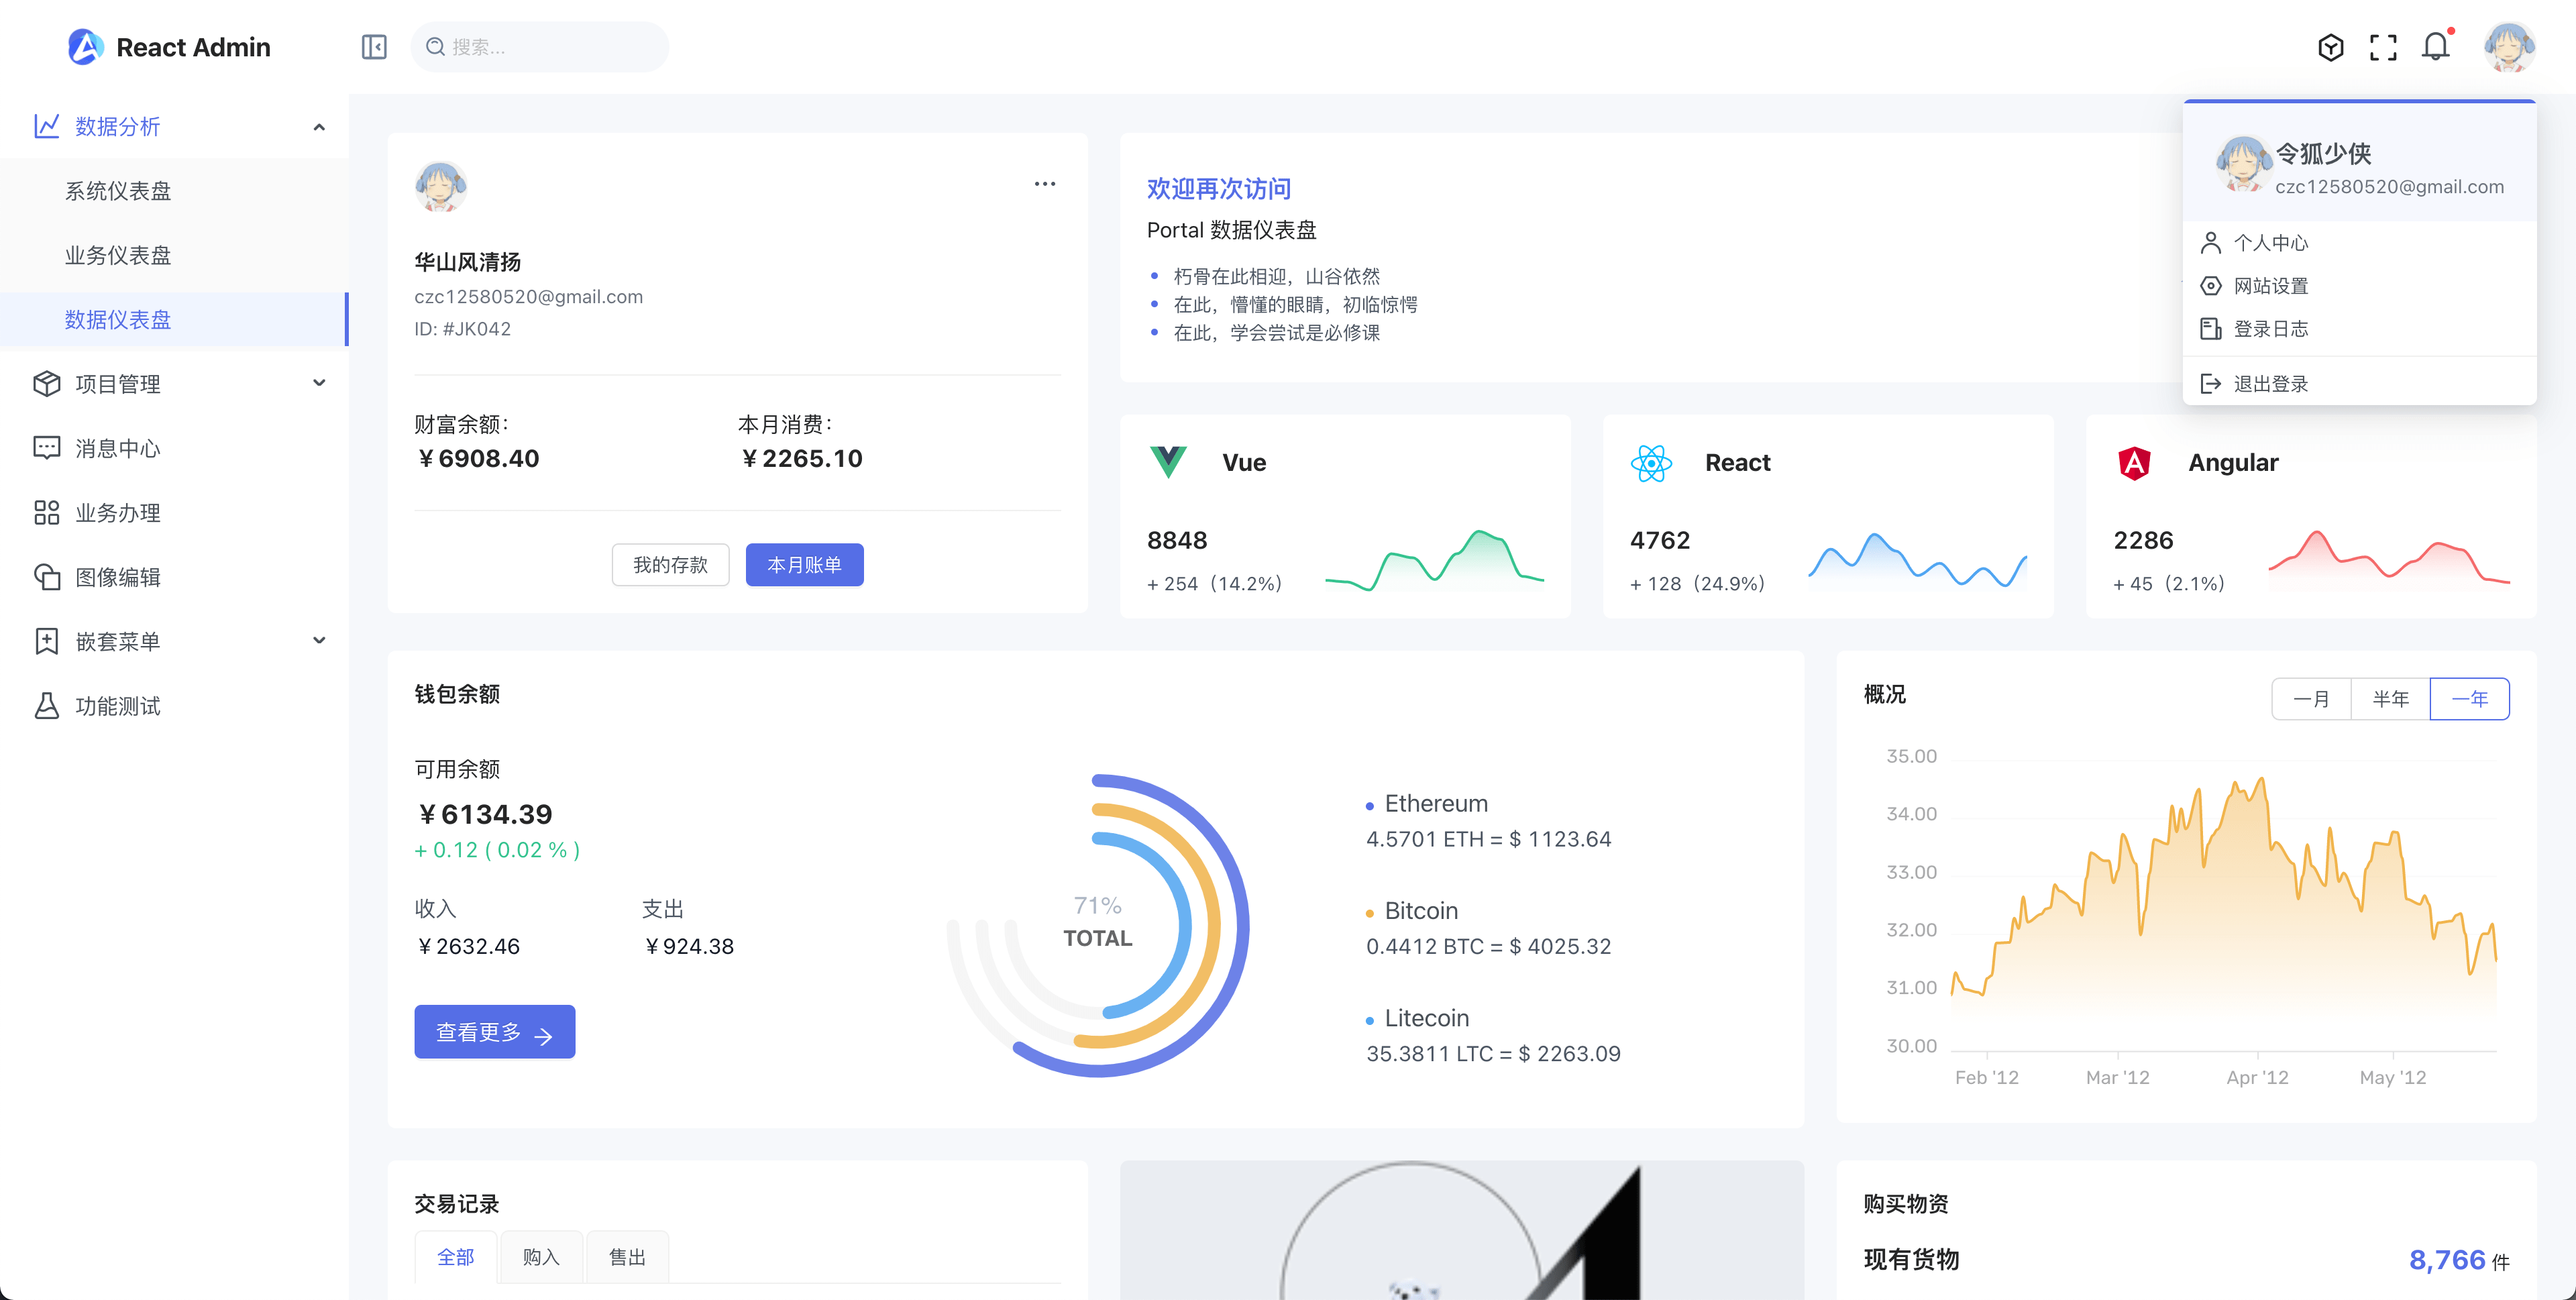Collapse the sidebar with the toggle icon
Image resolution: width=2576 pixels, height=1300 pixels.
click(374, 47)
